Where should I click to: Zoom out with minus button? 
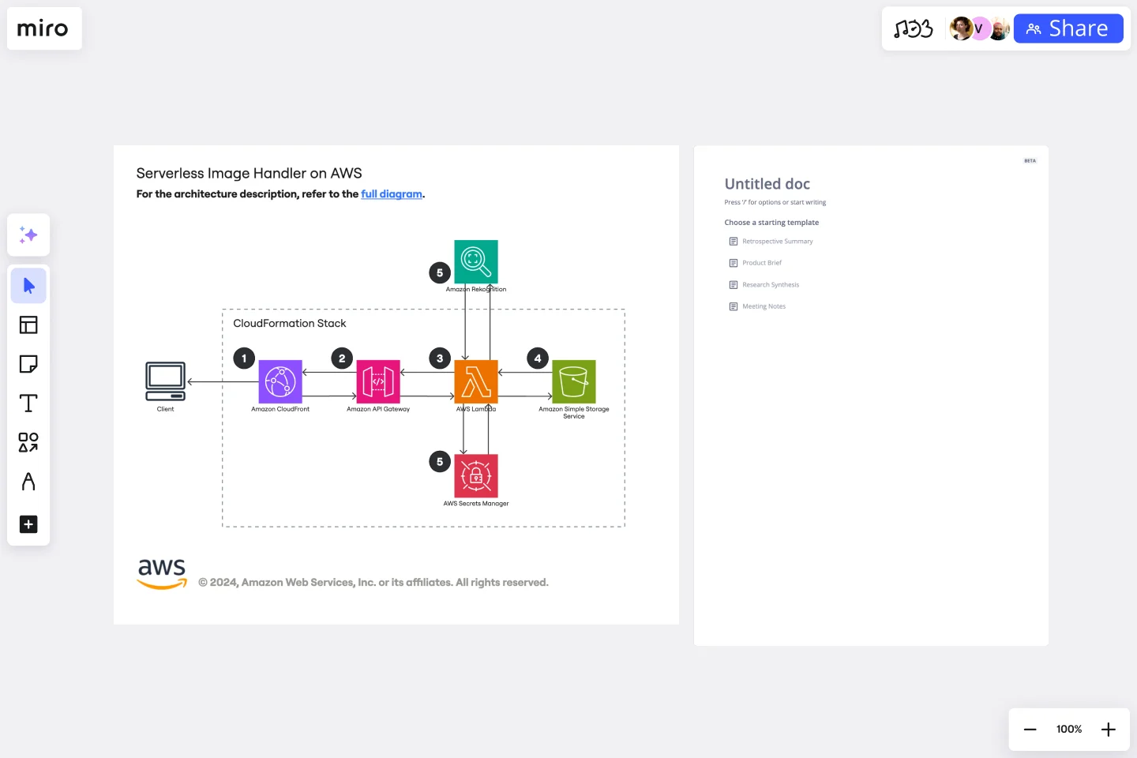point(1030,730)
